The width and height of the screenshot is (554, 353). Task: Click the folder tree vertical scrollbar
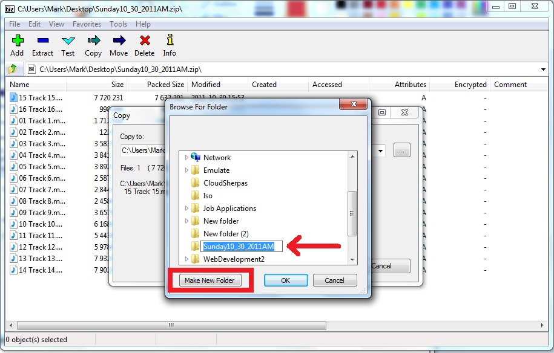click(x=352, y=213)
